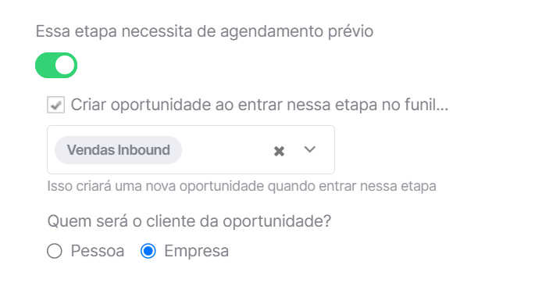
Task: Select the Empresa radio button
Action: point(148,251)
